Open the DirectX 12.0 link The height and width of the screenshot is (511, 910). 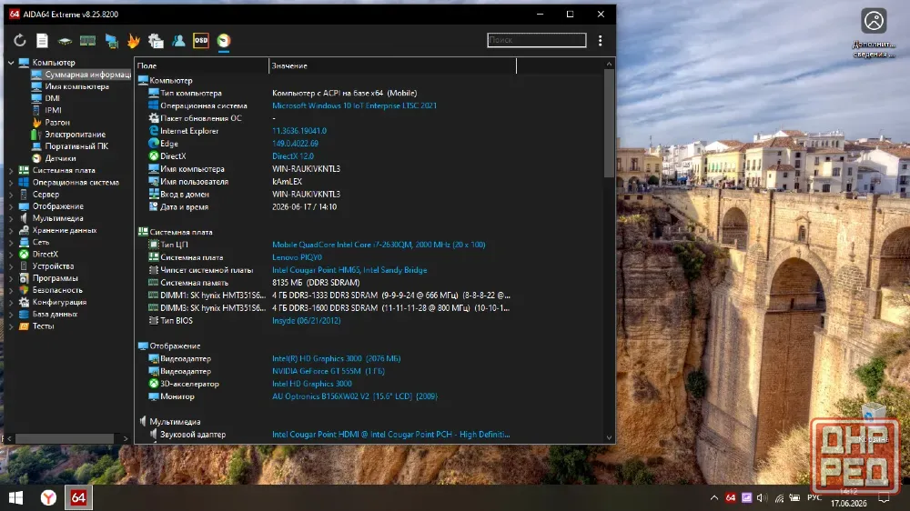point(292,156)
